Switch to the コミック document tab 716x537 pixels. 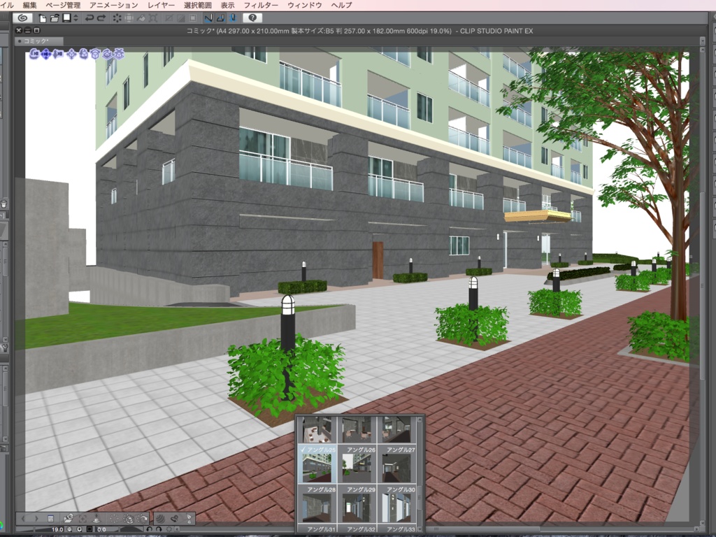pyautogui.click(x=38, y=41)
